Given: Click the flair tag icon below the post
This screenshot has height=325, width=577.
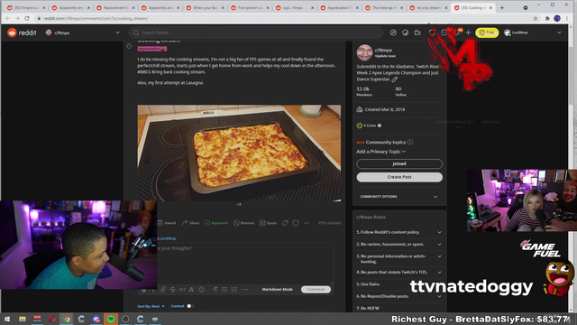Looking at the screenshot, I should tap(285, 223).
